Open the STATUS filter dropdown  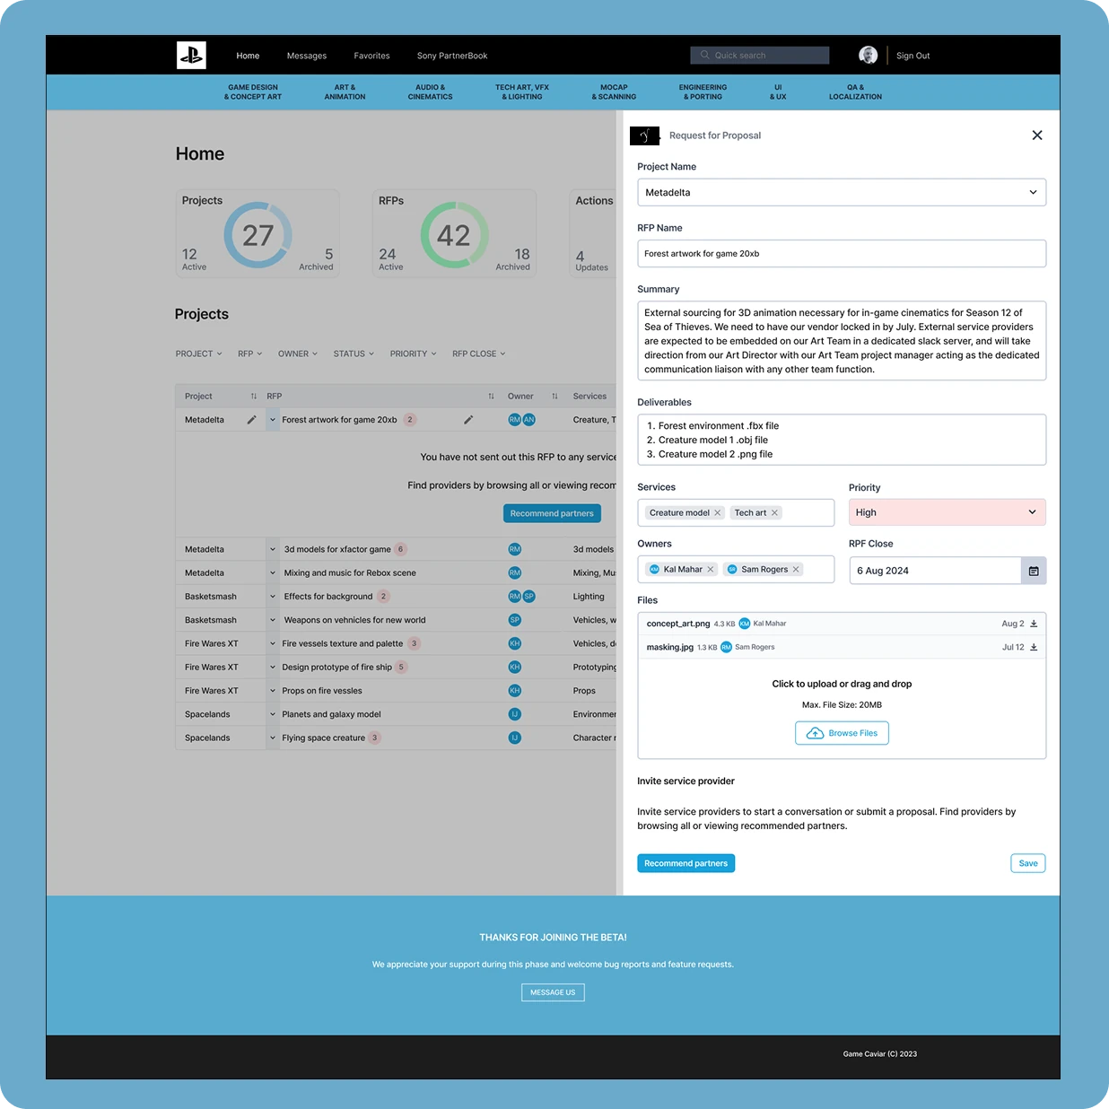[x=354, y=354]
